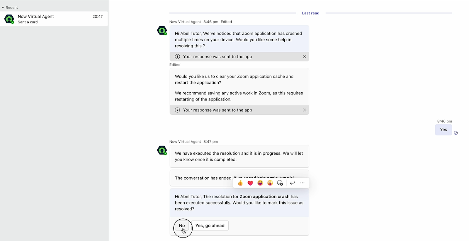The image size is (469, 241).
Task: Open the add reaction emoji picker
Action: 280,183
